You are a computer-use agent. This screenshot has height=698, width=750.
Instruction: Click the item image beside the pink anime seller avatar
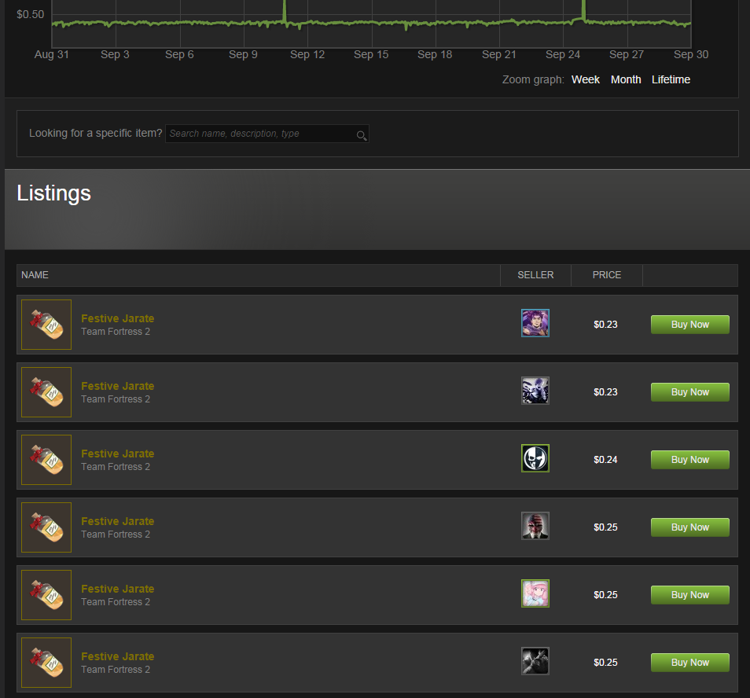(x=46, y=595)
